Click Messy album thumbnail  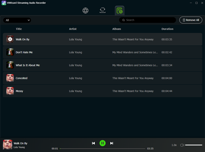pyautogui.click(x=10, y=91)
